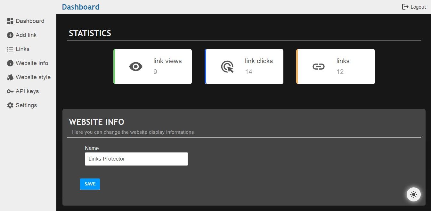This screenshot has width=431, height=211.
Task: Click the API keys key icon
Action: [x=10, y=91]
